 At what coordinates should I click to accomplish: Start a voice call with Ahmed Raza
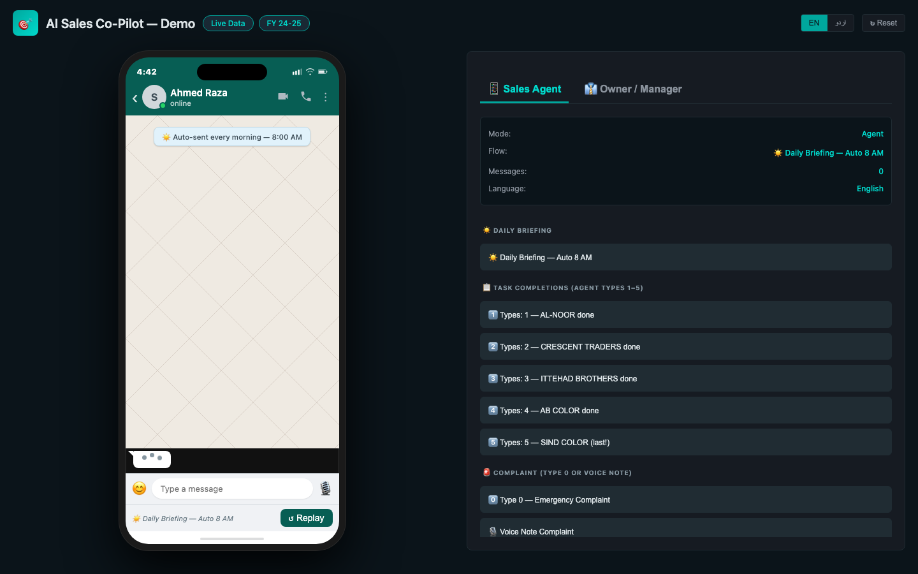click(306, 96)
